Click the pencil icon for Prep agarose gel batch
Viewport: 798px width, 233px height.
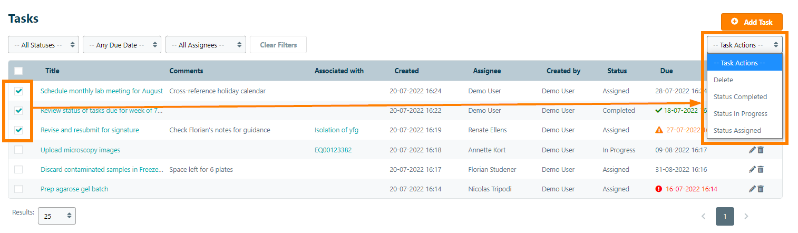pyautogui.click(x=752, y=189)
